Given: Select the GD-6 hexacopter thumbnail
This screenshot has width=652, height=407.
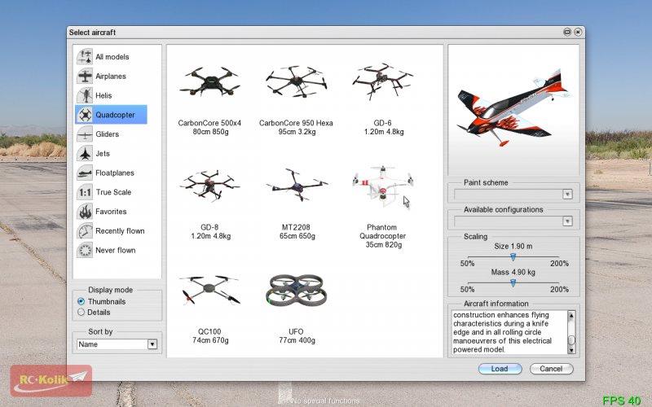Looking at the screenshot, I should coord(382,81).
